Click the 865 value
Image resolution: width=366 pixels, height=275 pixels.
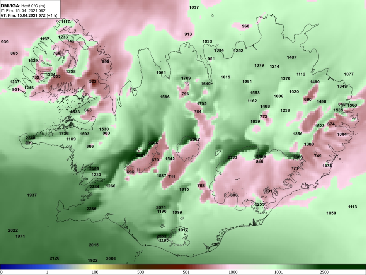(x=14, y=53)
